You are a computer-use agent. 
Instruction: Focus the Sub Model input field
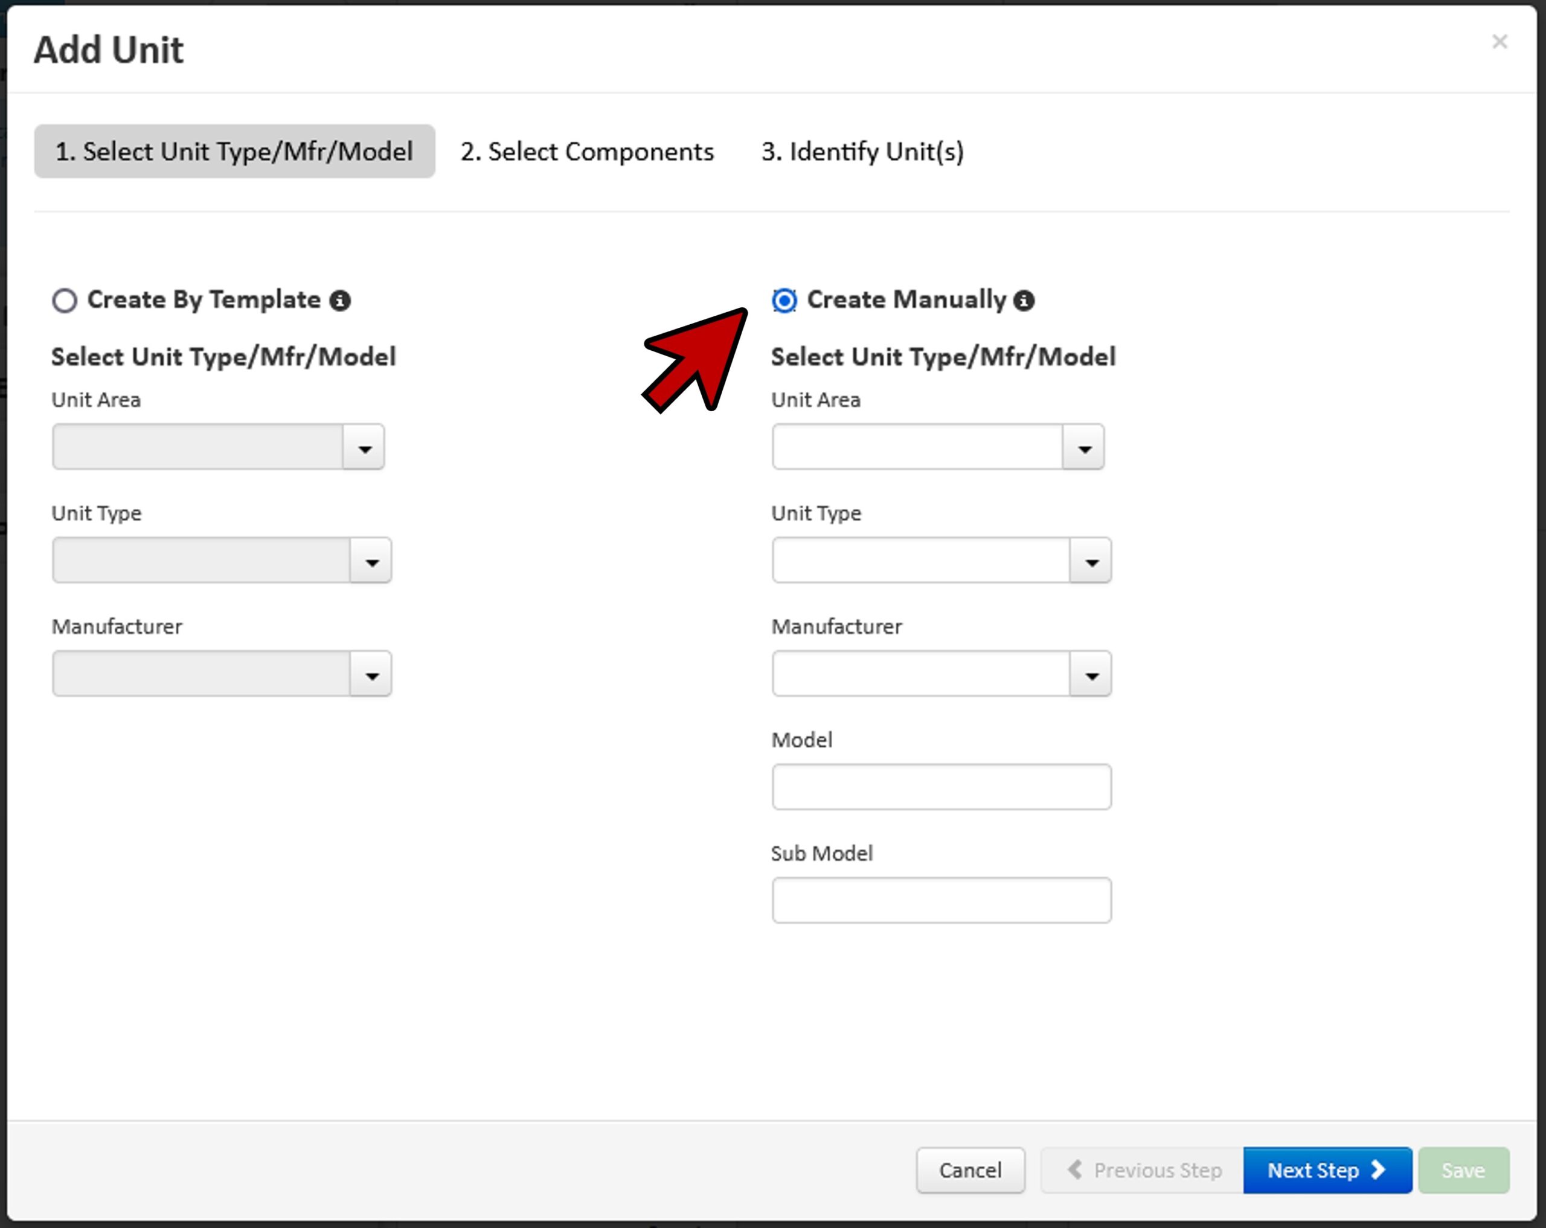coord(941,900)
